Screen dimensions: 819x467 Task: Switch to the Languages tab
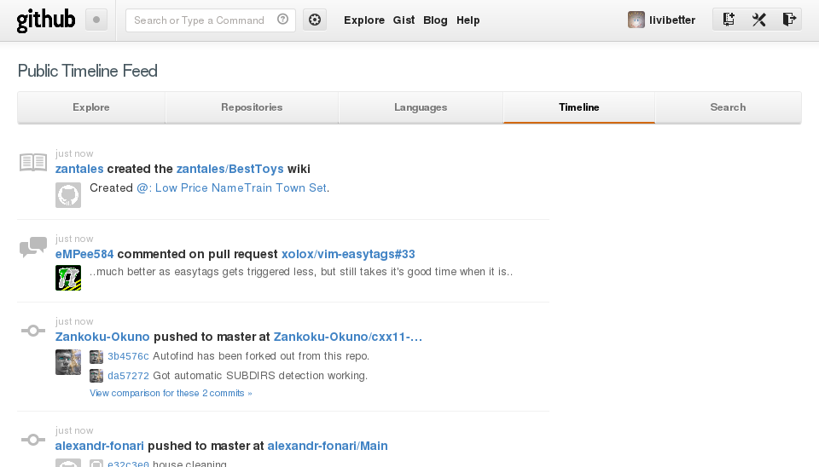click(x=421, y=107)
